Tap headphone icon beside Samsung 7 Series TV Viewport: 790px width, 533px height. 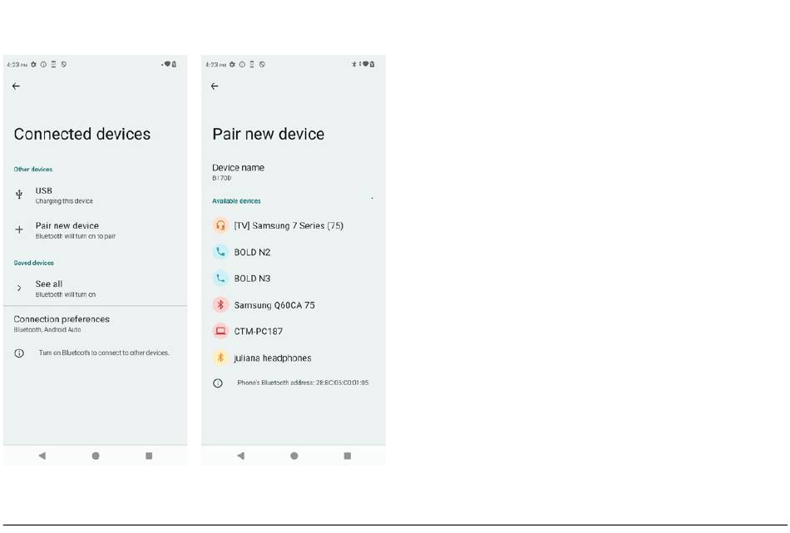point(220,225)
